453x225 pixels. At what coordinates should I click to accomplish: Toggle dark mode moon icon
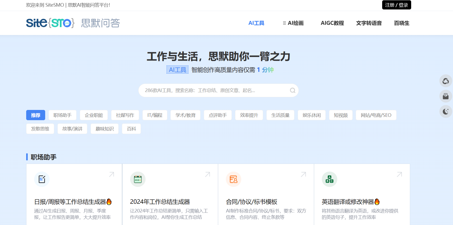point(446,111)
